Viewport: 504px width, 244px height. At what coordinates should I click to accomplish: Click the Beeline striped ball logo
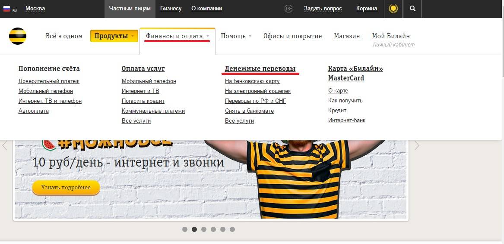tap(18, 36)
